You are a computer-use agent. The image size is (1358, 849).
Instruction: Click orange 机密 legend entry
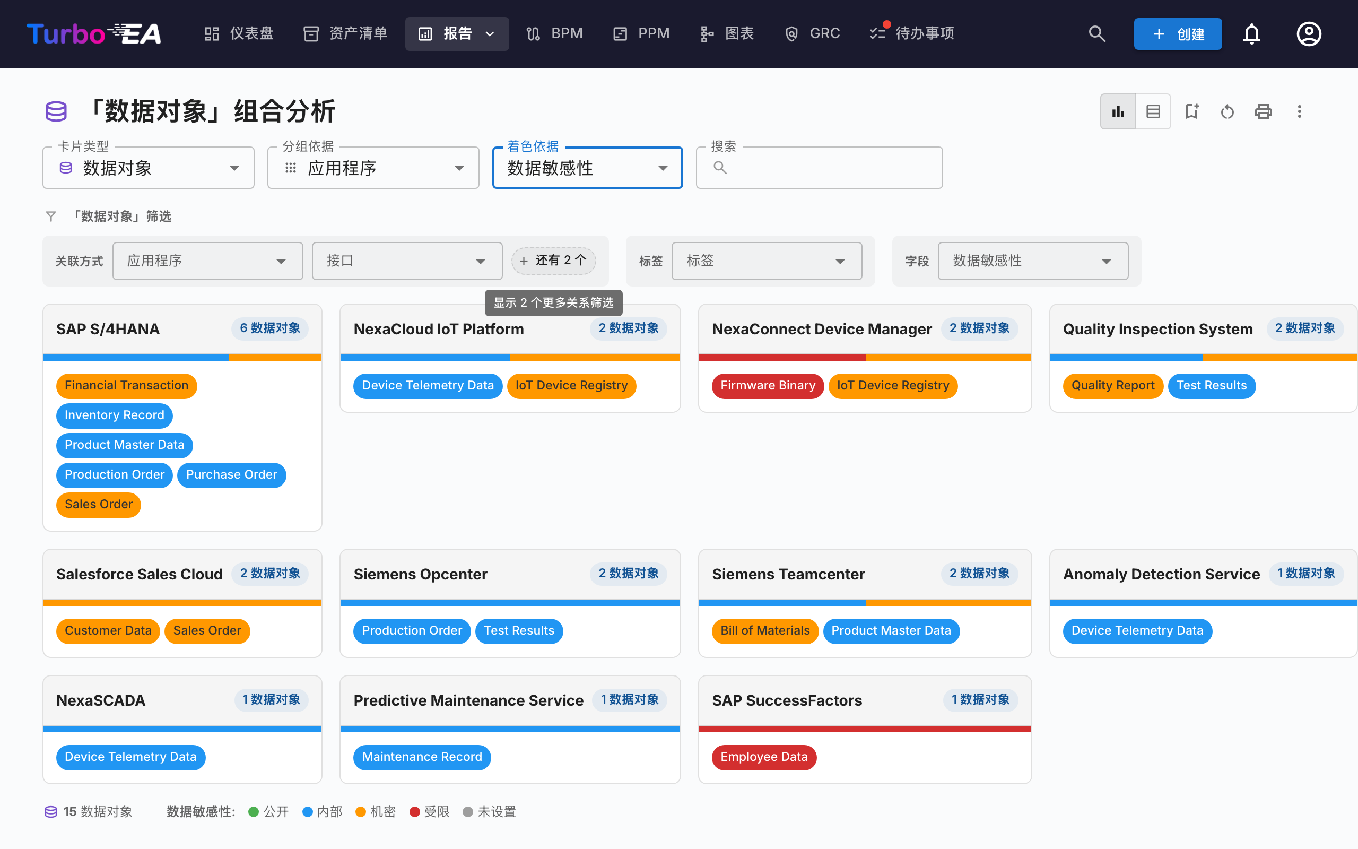(376, 812)
